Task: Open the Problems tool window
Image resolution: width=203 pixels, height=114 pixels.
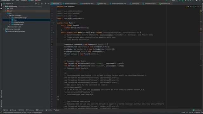Action: (x=30, y=110)
